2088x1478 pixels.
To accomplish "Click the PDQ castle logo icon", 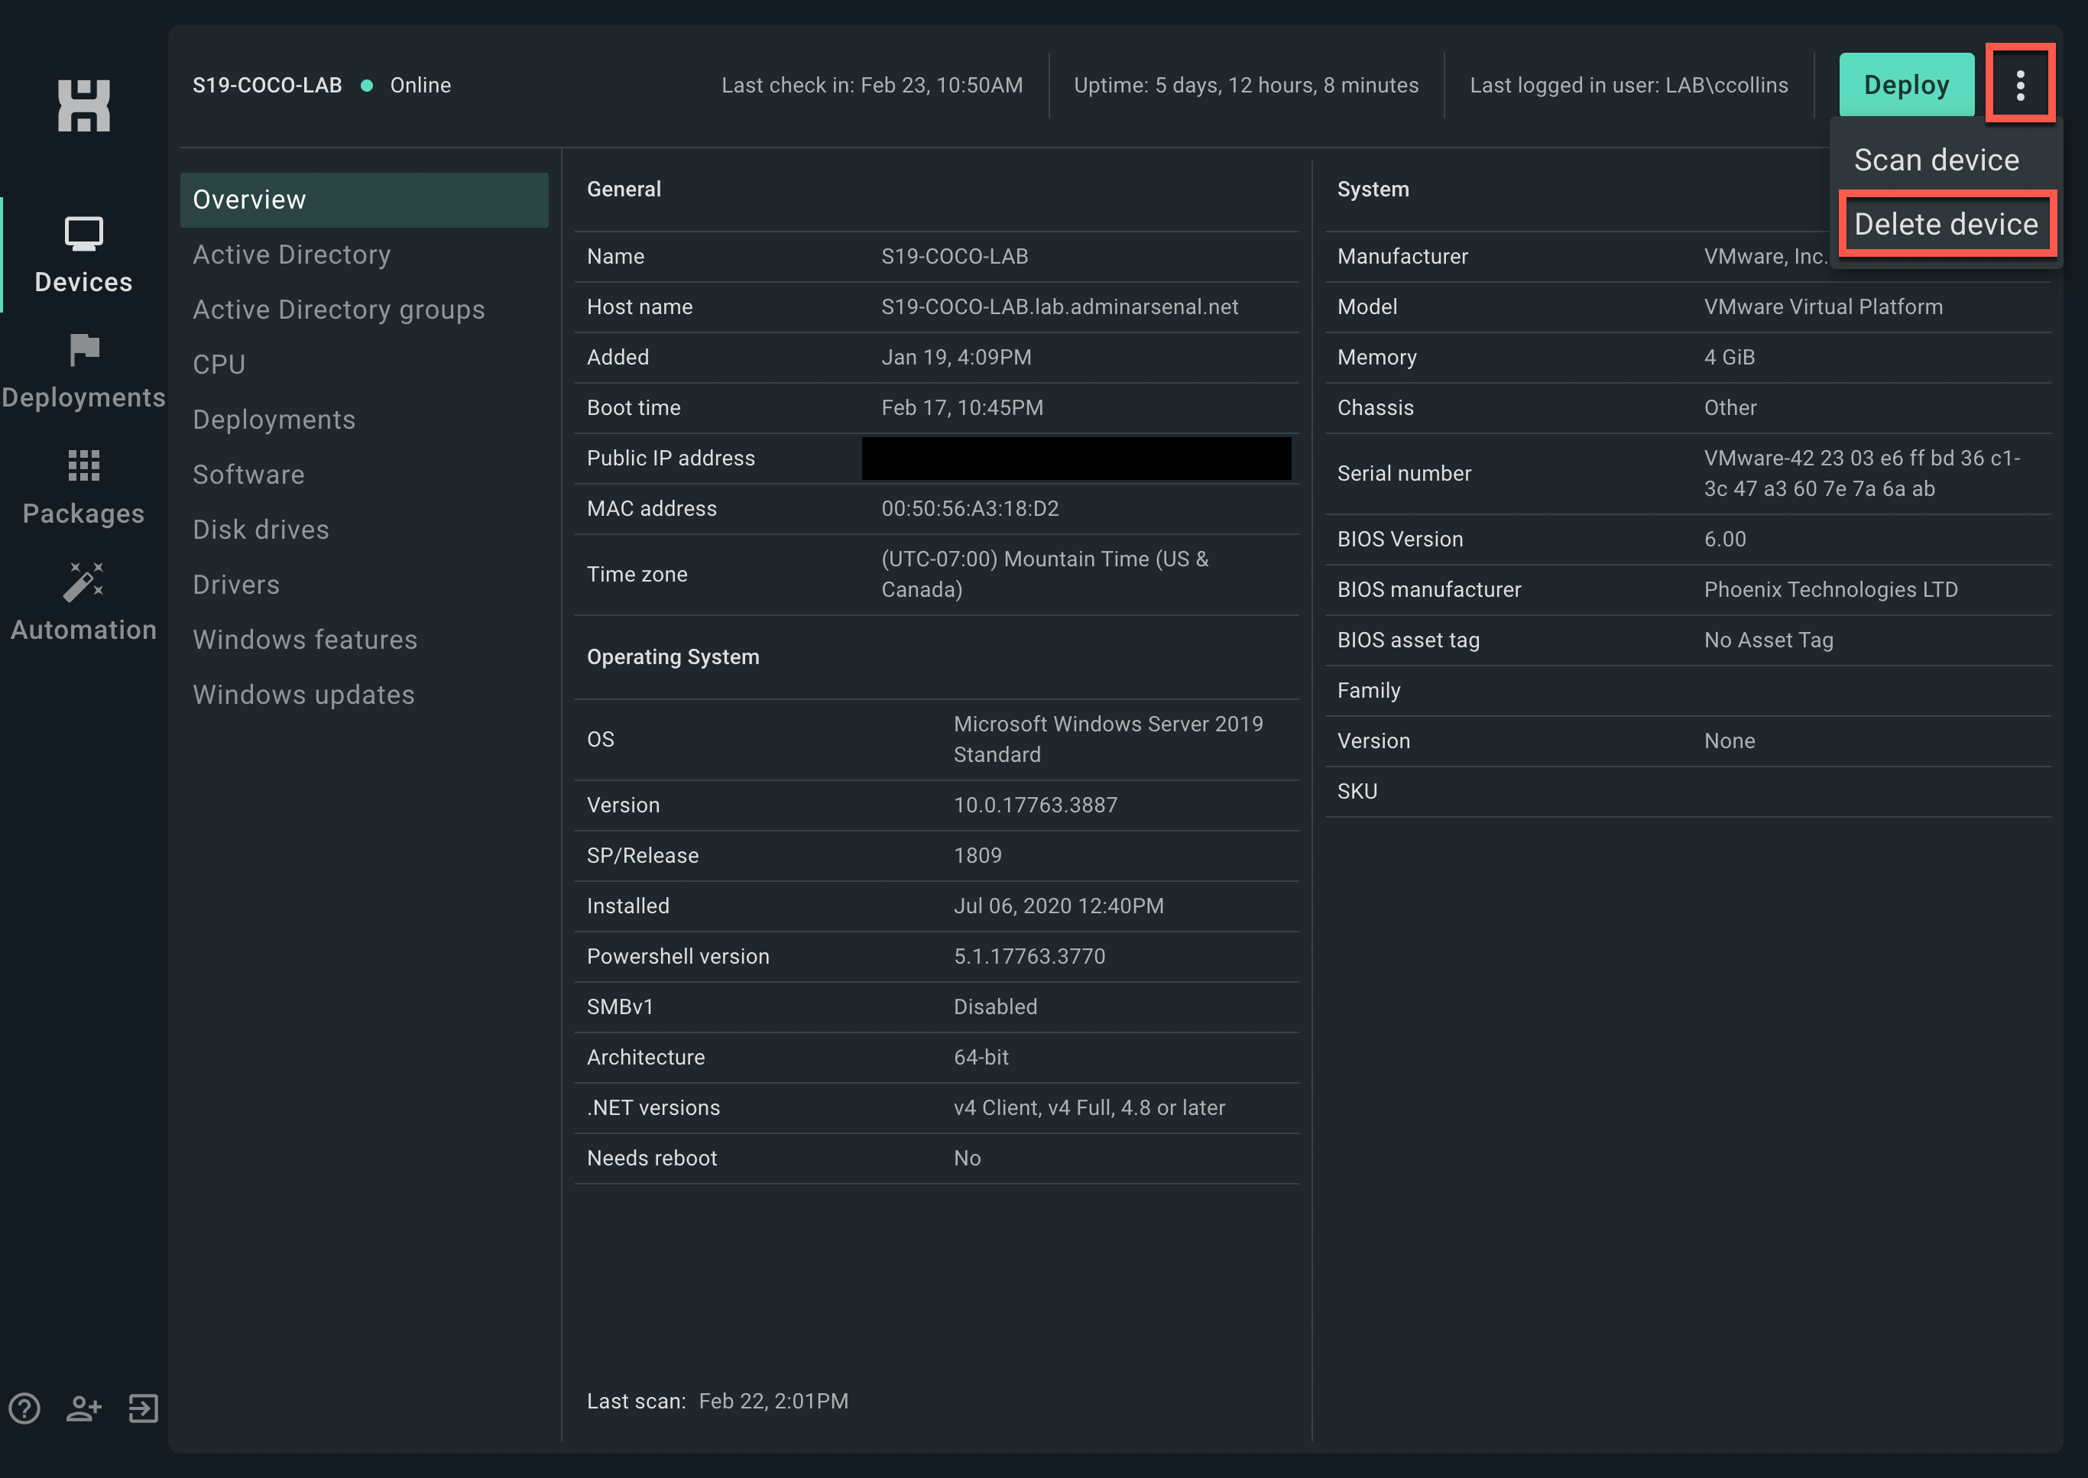I will [x=84, y=105].
